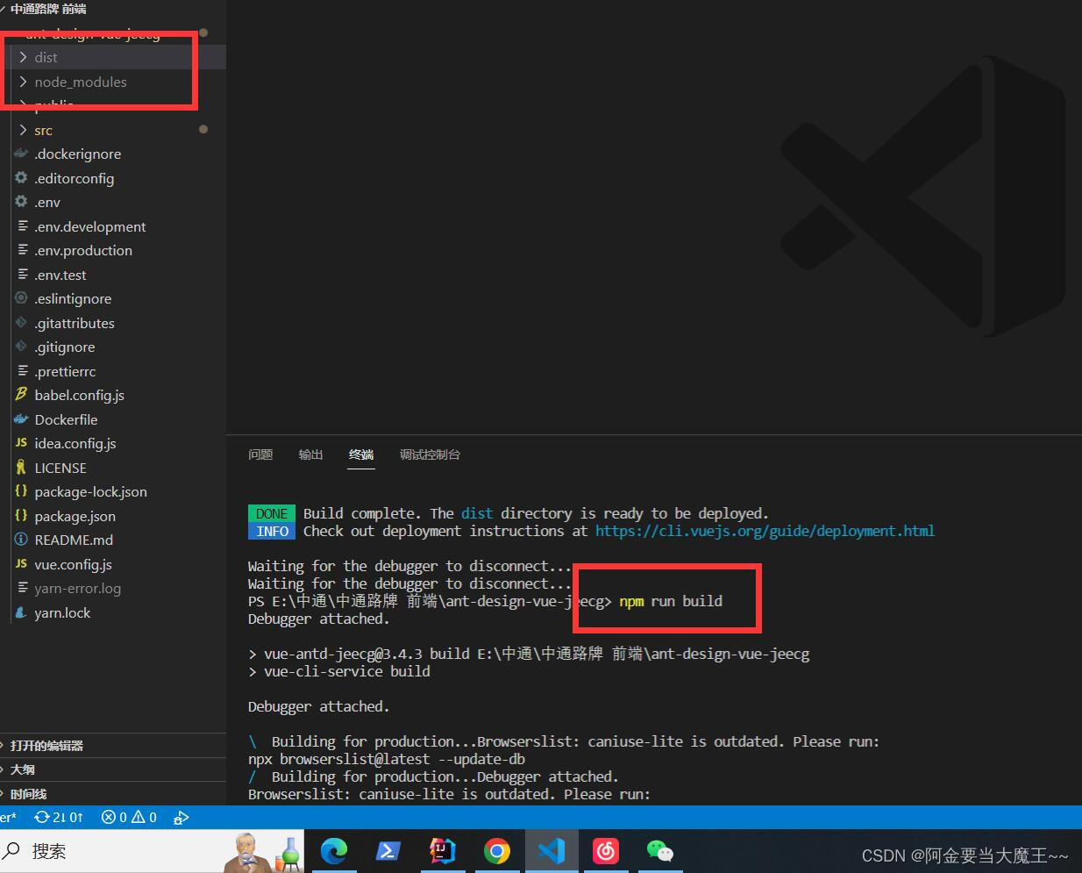1082x873 pixels.
Task: Click the .prettierrc file icon
Action: click(x=22, y=370)
